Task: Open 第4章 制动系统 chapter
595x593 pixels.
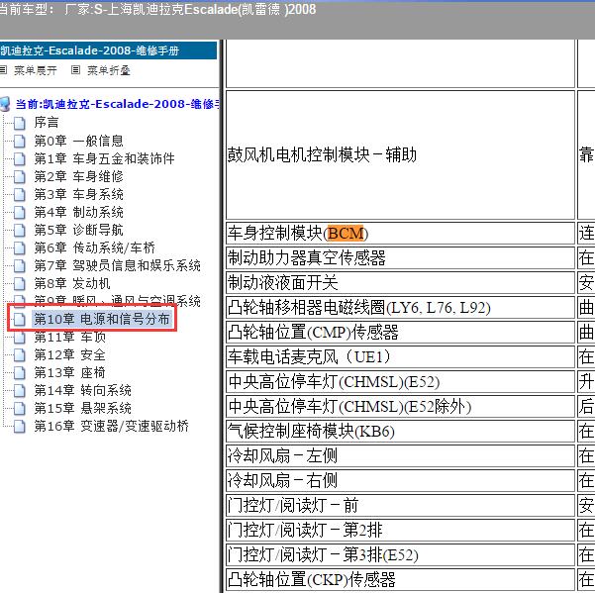Action: pos(78,212)
